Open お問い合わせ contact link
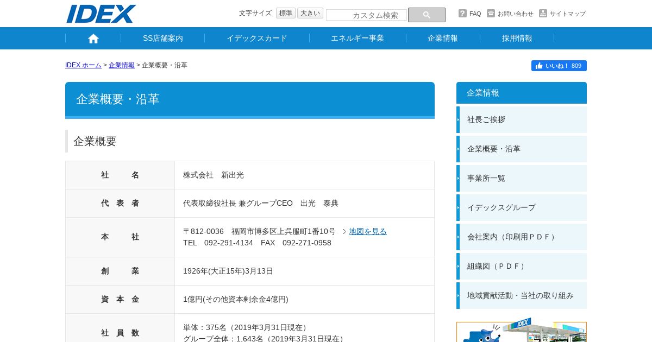Viewport: 652px width, 342px height. [516, 14]
